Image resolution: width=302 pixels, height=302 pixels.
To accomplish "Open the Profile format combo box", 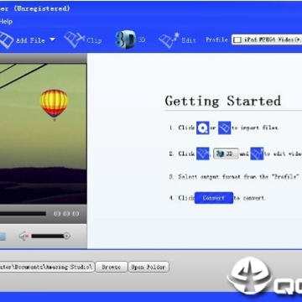I will (x=267, y=39).
